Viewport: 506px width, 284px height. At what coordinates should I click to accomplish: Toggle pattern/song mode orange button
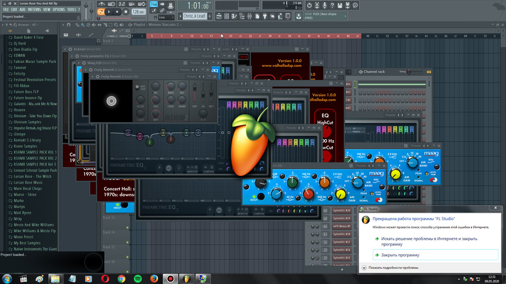tap(101, 12)
